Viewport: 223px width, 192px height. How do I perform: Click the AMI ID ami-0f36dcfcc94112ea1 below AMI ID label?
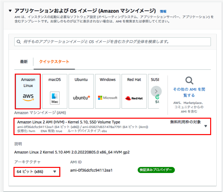(x=91, y=170)
